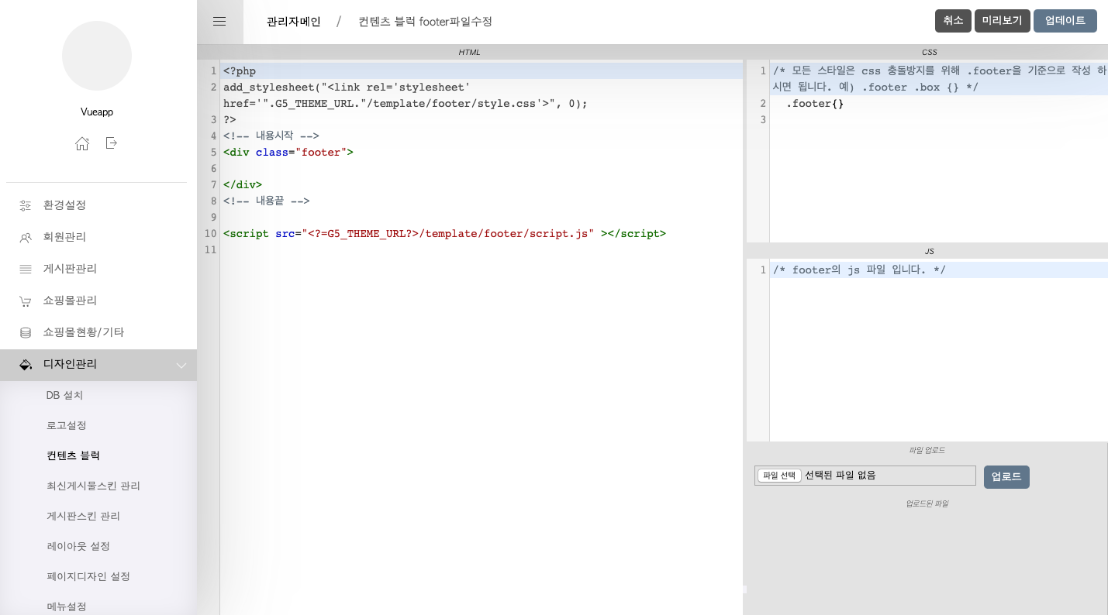Click the hamburger menu icon
1108x615 pixels.
tap(219, 22)
